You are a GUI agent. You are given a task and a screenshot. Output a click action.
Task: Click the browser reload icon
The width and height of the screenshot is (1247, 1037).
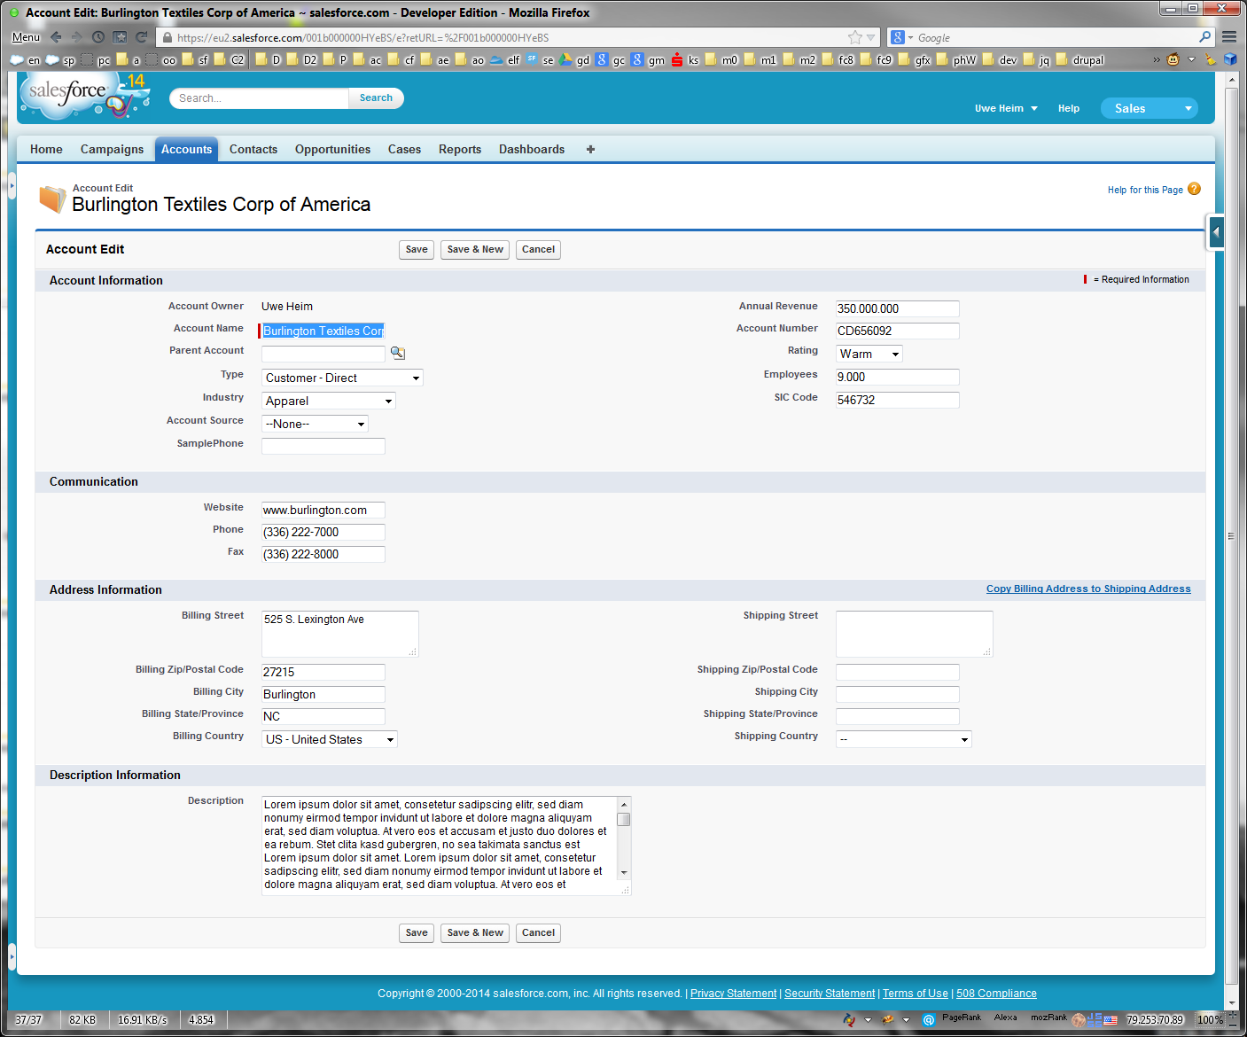[141, 37]
